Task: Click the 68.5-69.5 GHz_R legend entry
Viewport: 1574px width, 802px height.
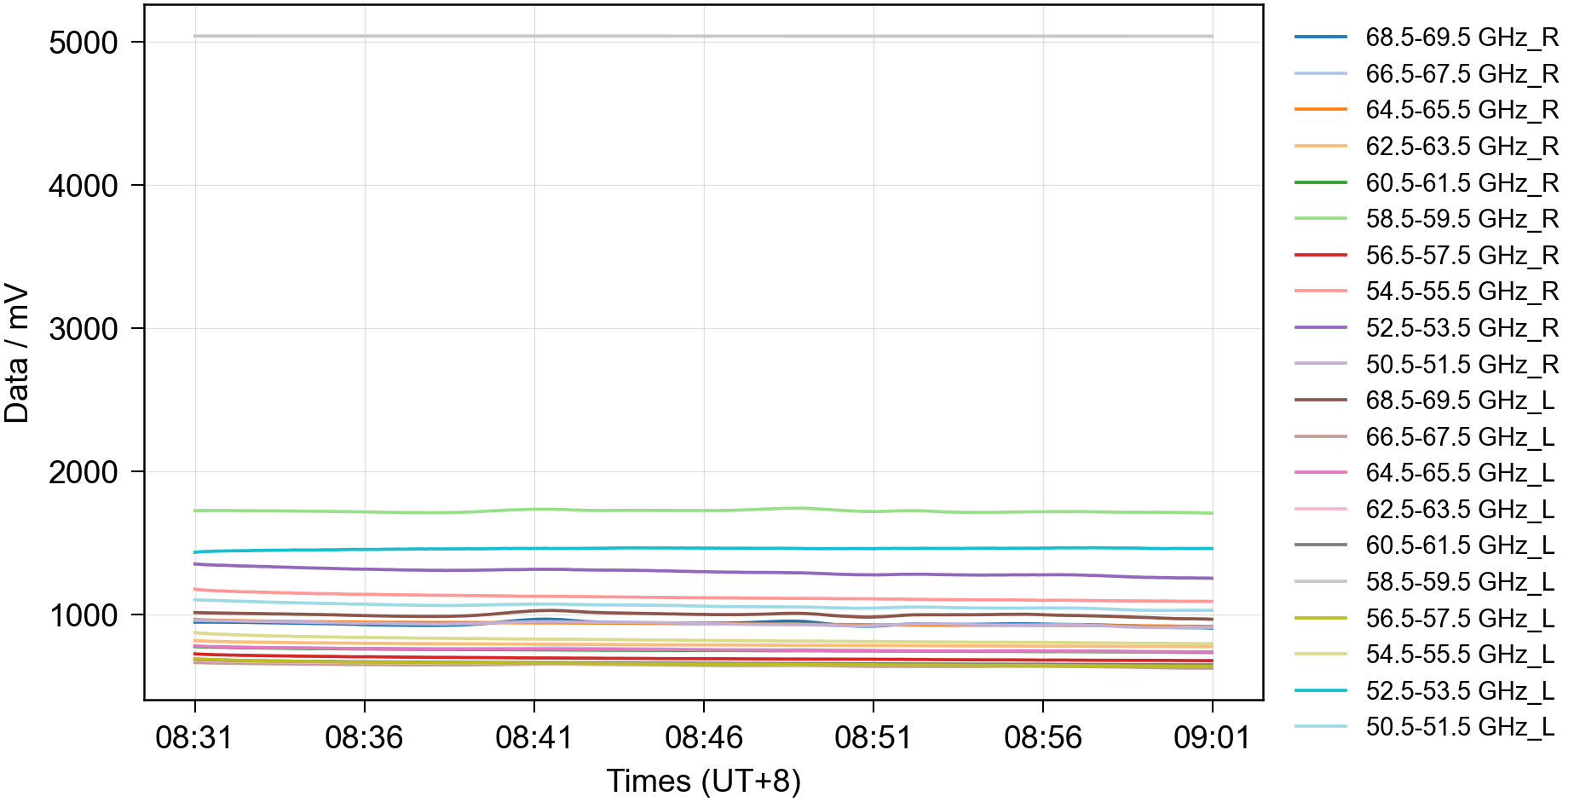Action: [x=1461, y=38]
